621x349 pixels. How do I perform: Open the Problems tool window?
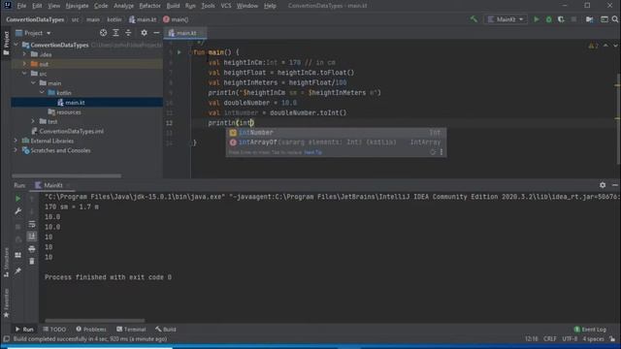91,330
